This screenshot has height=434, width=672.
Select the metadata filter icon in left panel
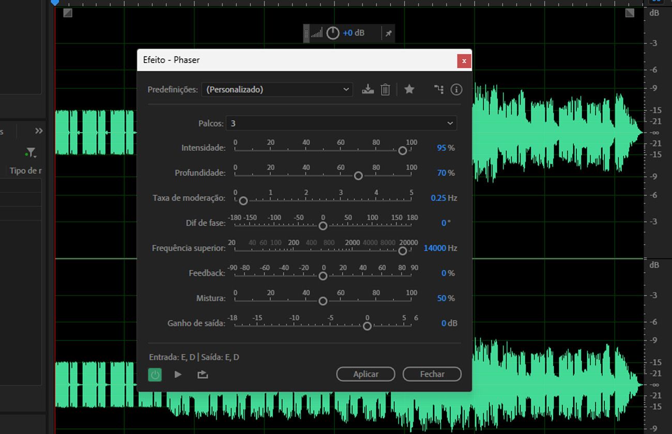click(30, 152)
